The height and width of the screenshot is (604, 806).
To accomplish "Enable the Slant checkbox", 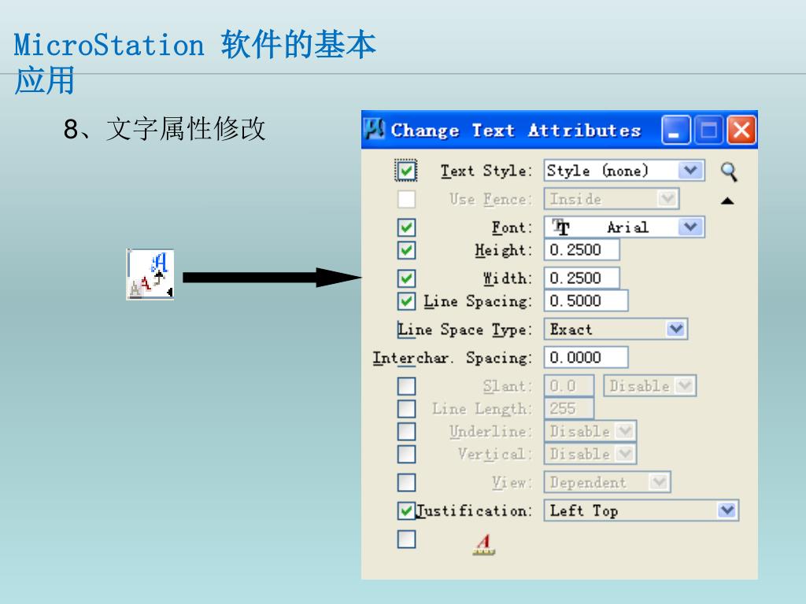I will pos(406,385).
